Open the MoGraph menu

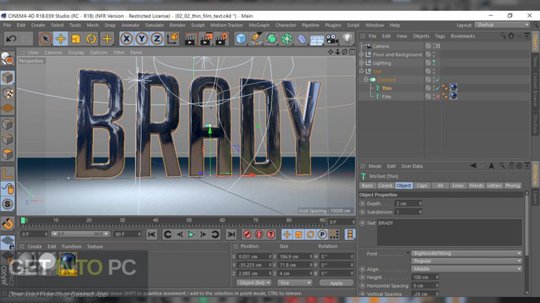258,25
